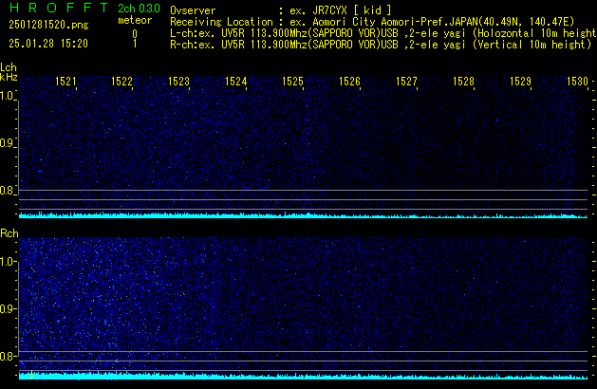
Task: Click the Rch channel label
Action: coord(9,233)
